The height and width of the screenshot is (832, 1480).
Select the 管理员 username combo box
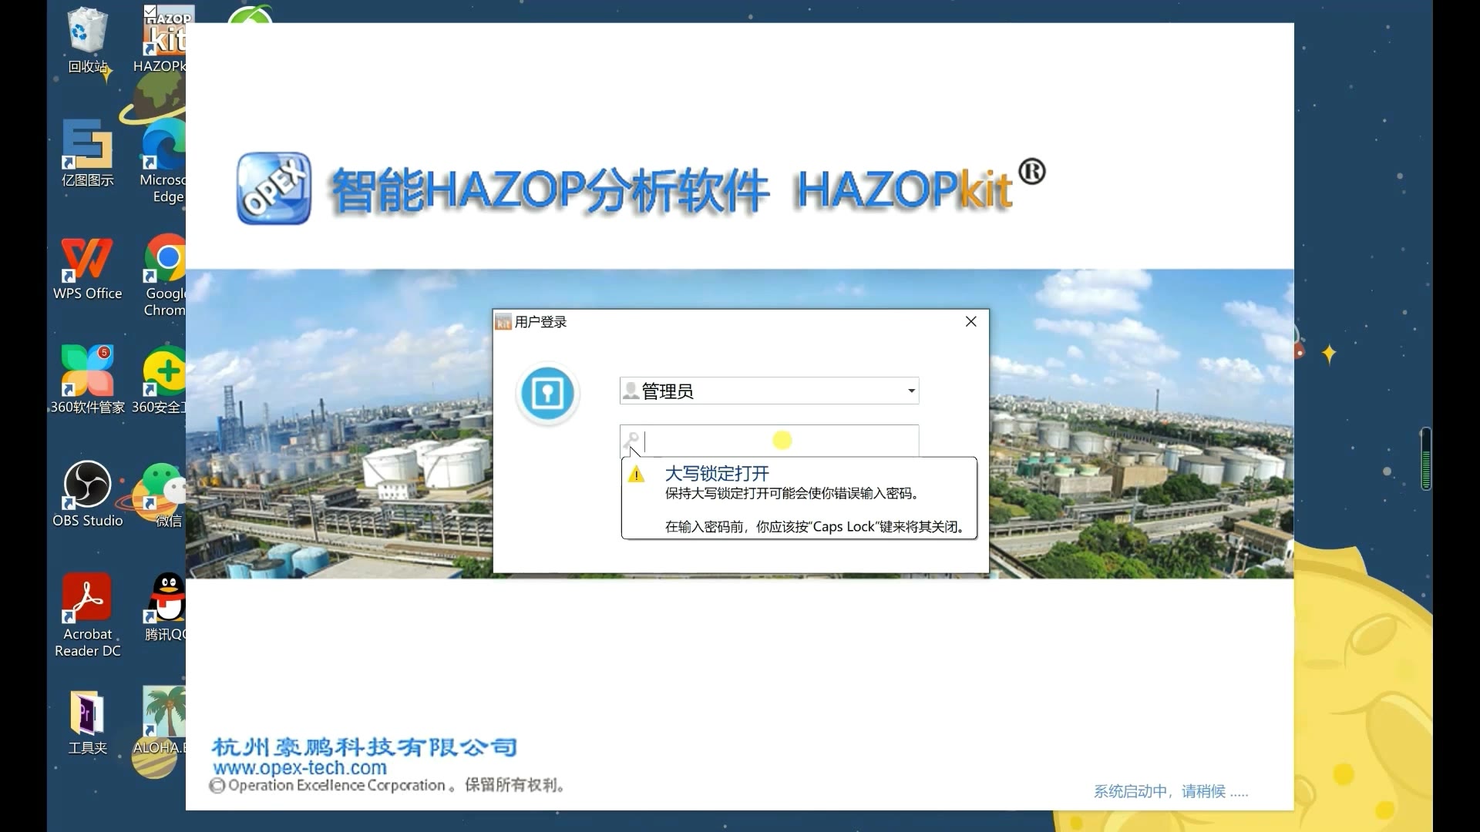pyautogui.click(x=769, y=391)
